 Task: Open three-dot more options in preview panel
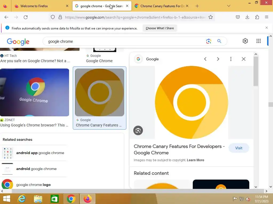(x=231, y=59)
